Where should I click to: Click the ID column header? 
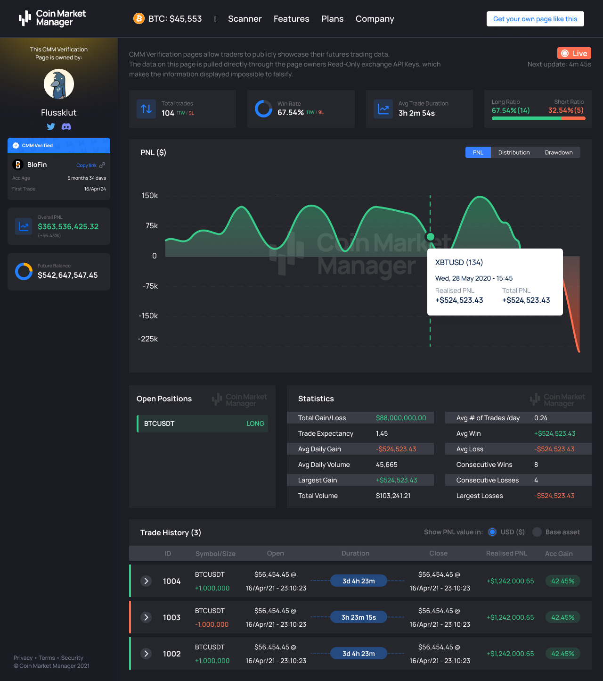point(168,553)
